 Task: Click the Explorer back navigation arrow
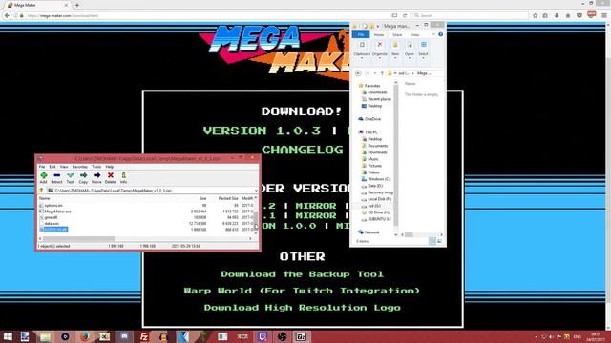[358, 73]
